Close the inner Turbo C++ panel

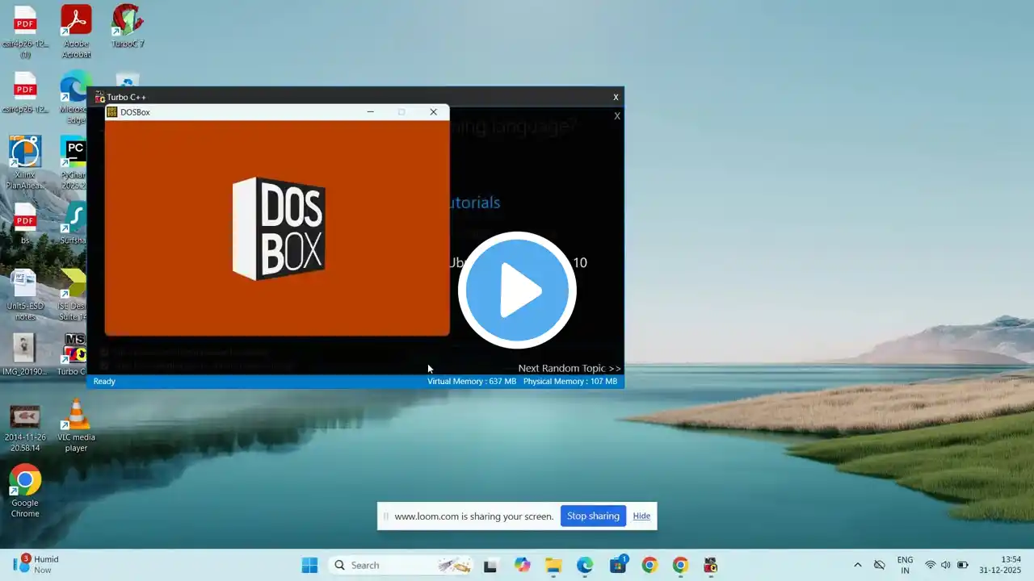pyautogui.click(x=617, y=115)
